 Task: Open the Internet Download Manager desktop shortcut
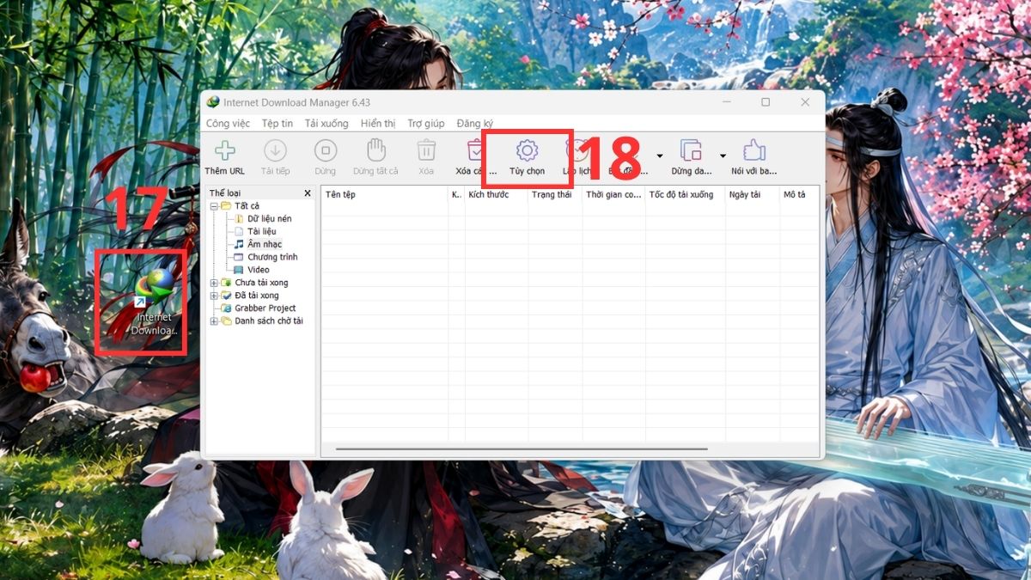point(154,302)
